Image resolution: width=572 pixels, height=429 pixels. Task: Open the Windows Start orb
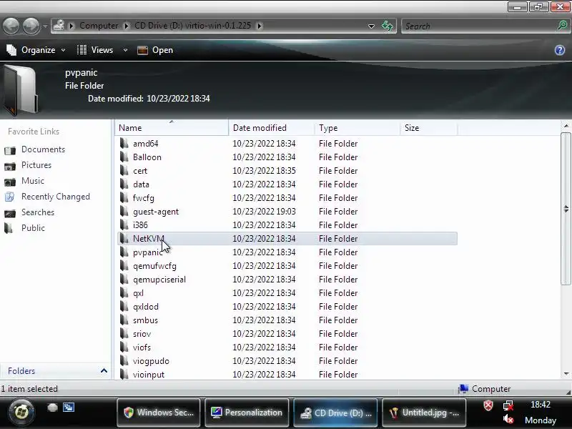pyautogui.click(x=21, y=413)
